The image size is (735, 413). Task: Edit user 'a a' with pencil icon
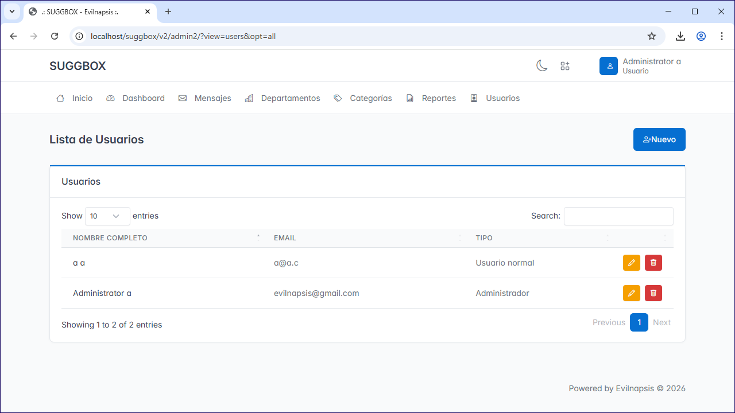[x=632, y=263]
